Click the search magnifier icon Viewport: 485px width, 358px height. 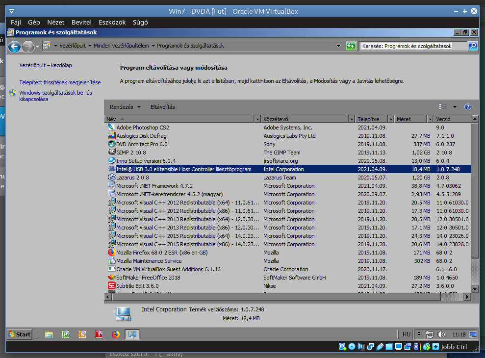click(x=472, y=46)
